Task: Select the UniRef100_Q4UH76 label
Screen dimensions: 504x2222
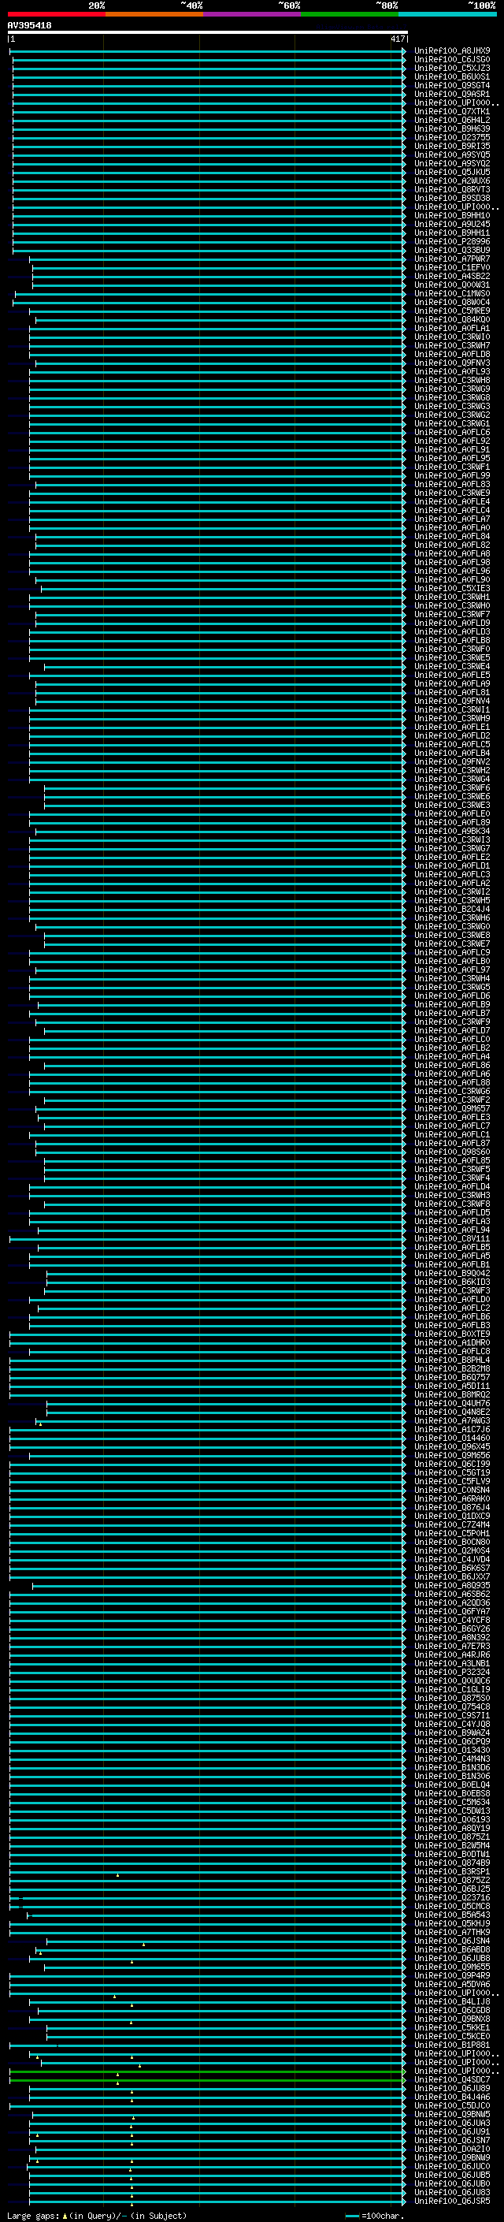Action: (x=452, y=1403)
